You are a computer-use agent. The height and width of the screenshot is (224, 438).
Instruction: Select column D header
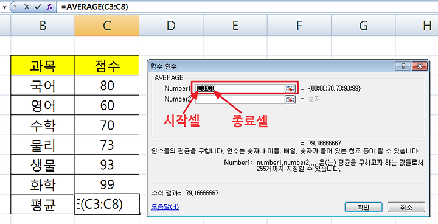pyautogui.click(x=171, y=26)
